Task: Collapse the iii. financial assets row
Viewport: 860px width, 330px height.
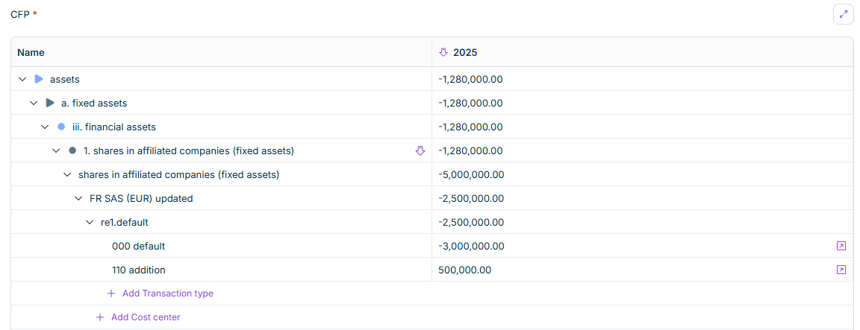Action: pyautogui.click(x=45, y=127)
